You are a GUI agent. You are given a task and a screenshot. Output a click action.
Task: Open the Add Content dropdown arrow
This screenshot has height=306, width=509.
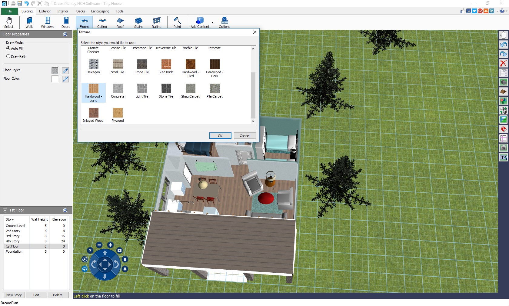tap(212, 23)
